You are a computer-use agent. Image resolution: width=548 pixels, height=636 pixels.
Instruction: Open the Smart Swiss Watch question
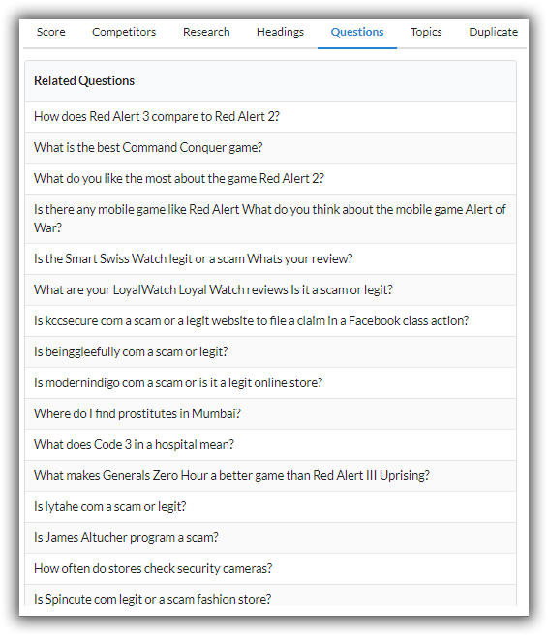[x=270, y=258]
